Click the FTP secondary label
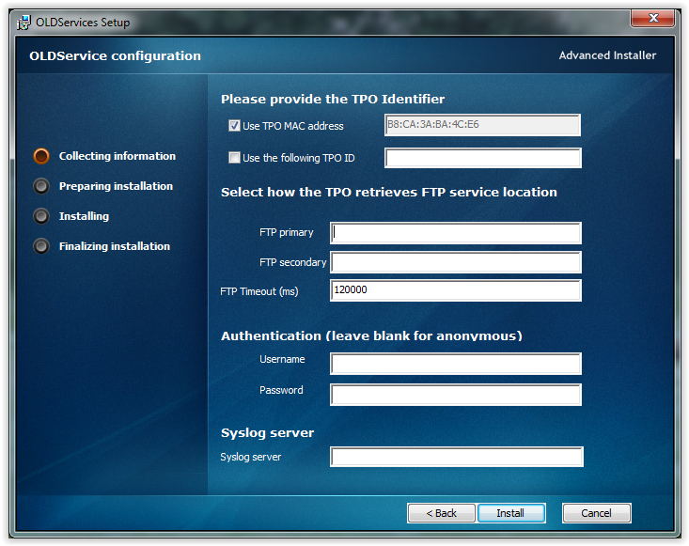This screenshot has height=546, width=689. click(x=293, y=262)
